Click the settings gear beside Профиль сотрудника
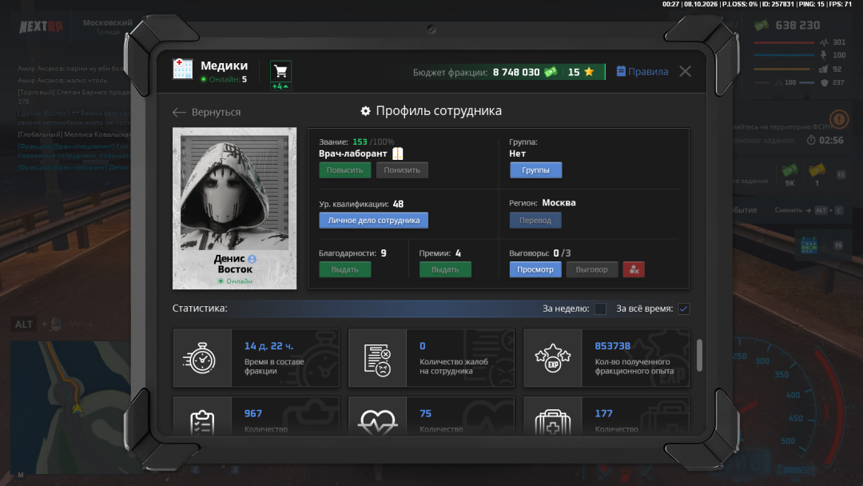The width and height of the screenshot is (863, 486). (x=365, y=111)
